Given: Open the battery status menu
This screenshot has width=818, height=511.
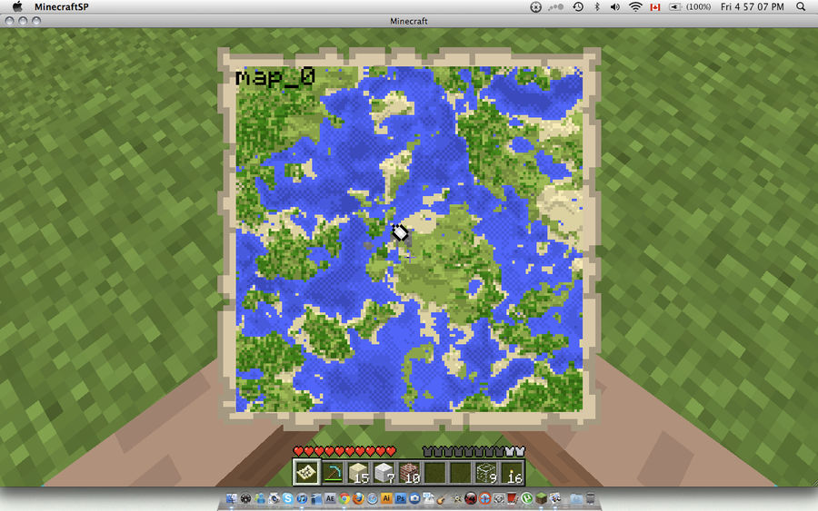Looking at the screenshot, I should pos(690,6).
